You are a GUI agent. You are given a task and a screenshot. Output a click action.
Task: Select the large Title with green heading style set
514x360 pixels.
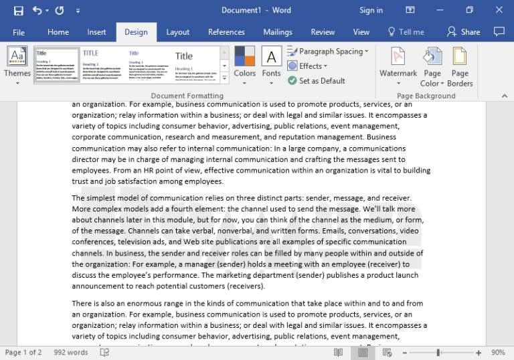195,65
